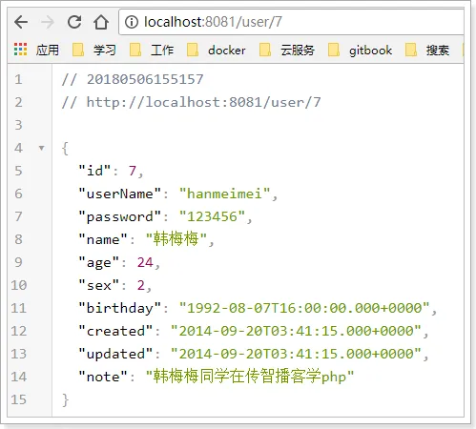This screenshot has width=476, height=429.
Task: Click line number 14 in the gutter
Action: pos(19,377)
